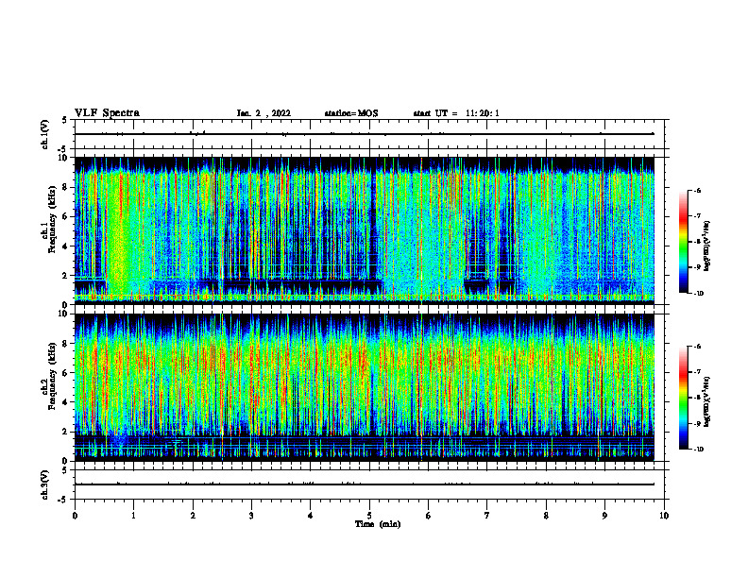Viewport: 748px width, 578px height.
Task: Select the "2" kHz tick on ch.2 frequency axis
Action: click(65, 432)
